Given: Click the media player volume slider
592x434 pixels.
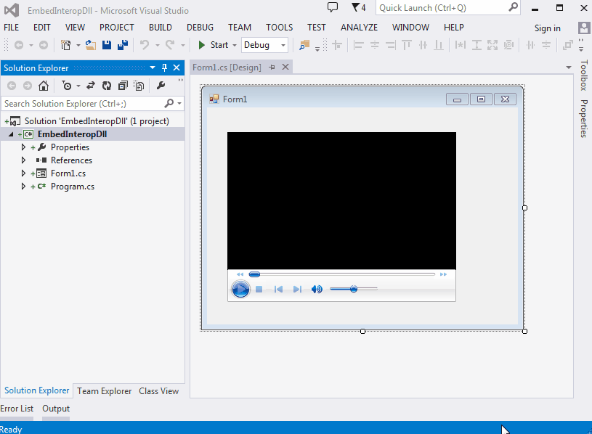Looking at the screenshot, I should click(354, 289).
